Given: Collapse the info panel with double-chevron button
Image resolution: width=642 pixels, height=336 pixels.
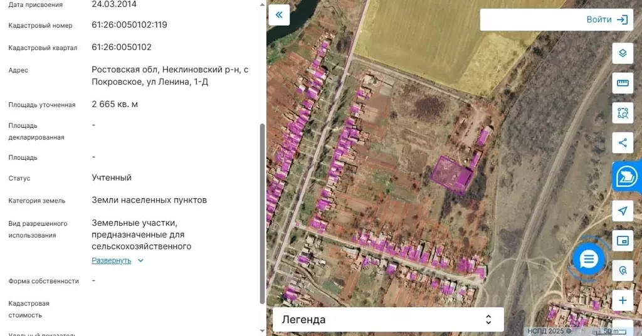Looking at the screenshot, I should click(279, 15).
